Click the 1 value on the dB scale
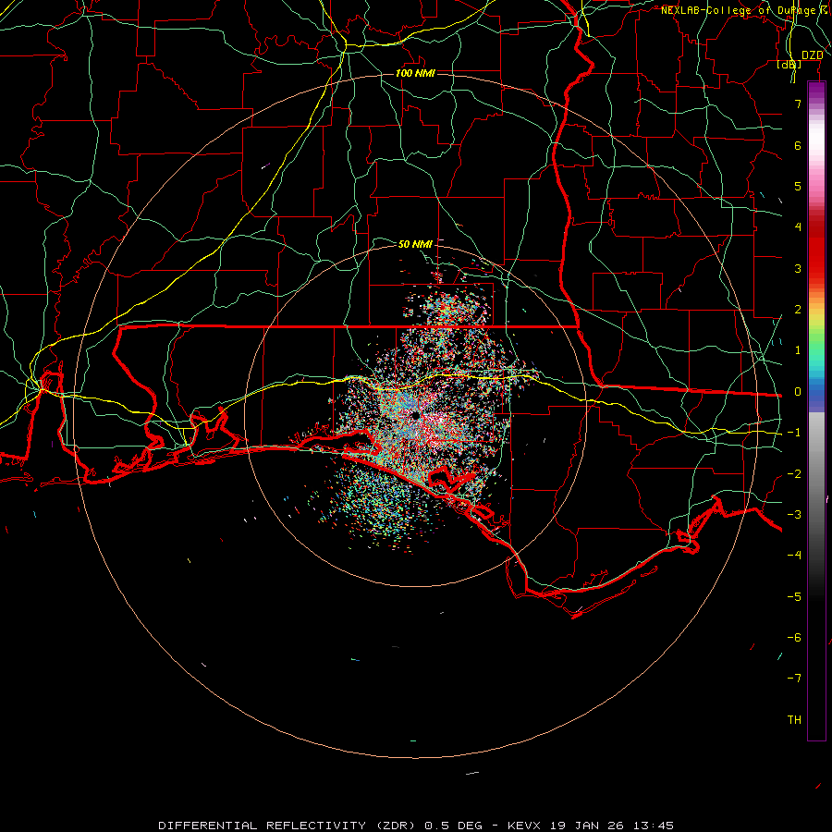The image size is (832, 832). 798,350
